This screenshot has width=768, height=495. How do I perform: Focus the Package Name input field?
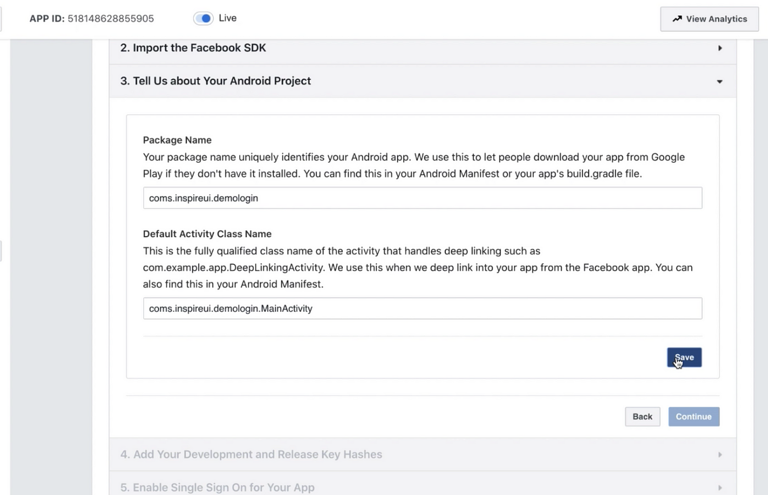coord(422,198)
